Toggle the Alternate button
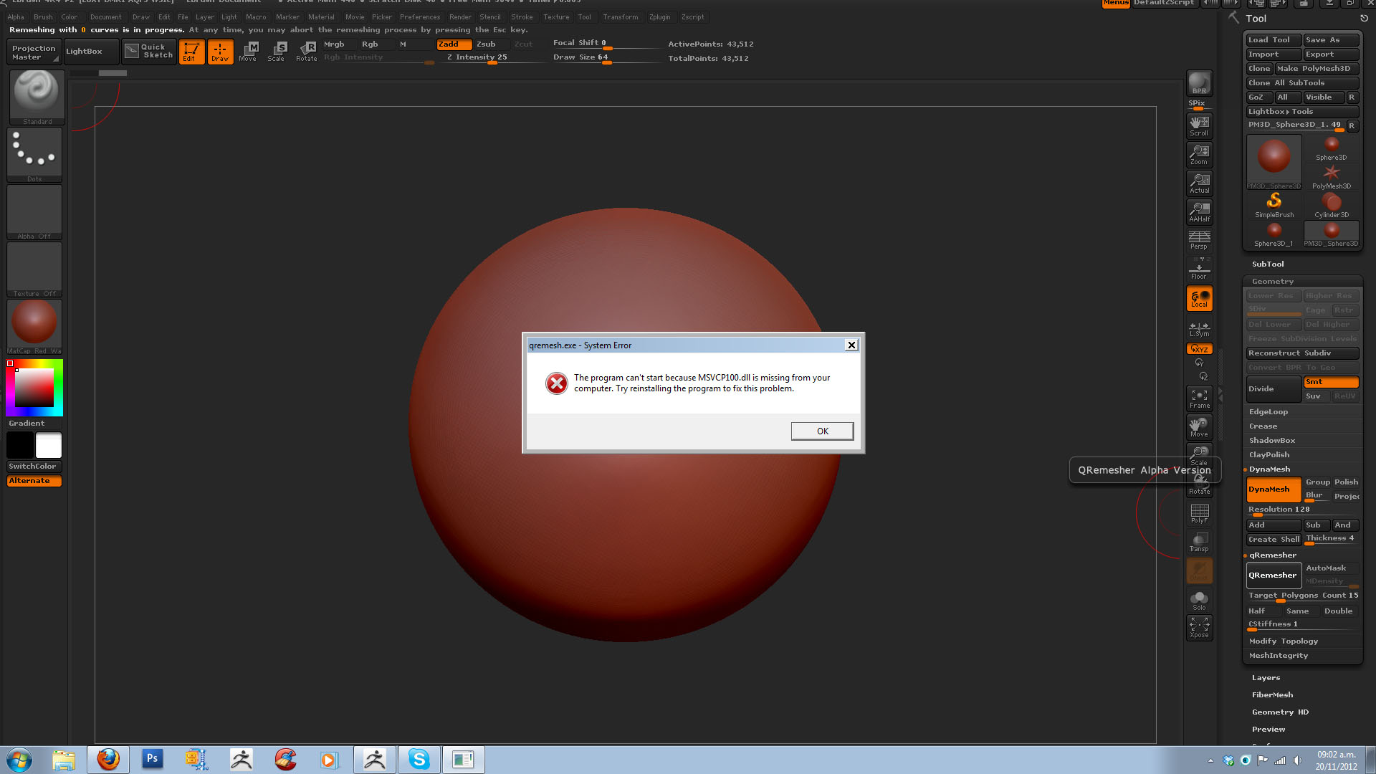 tap(34, 481)
